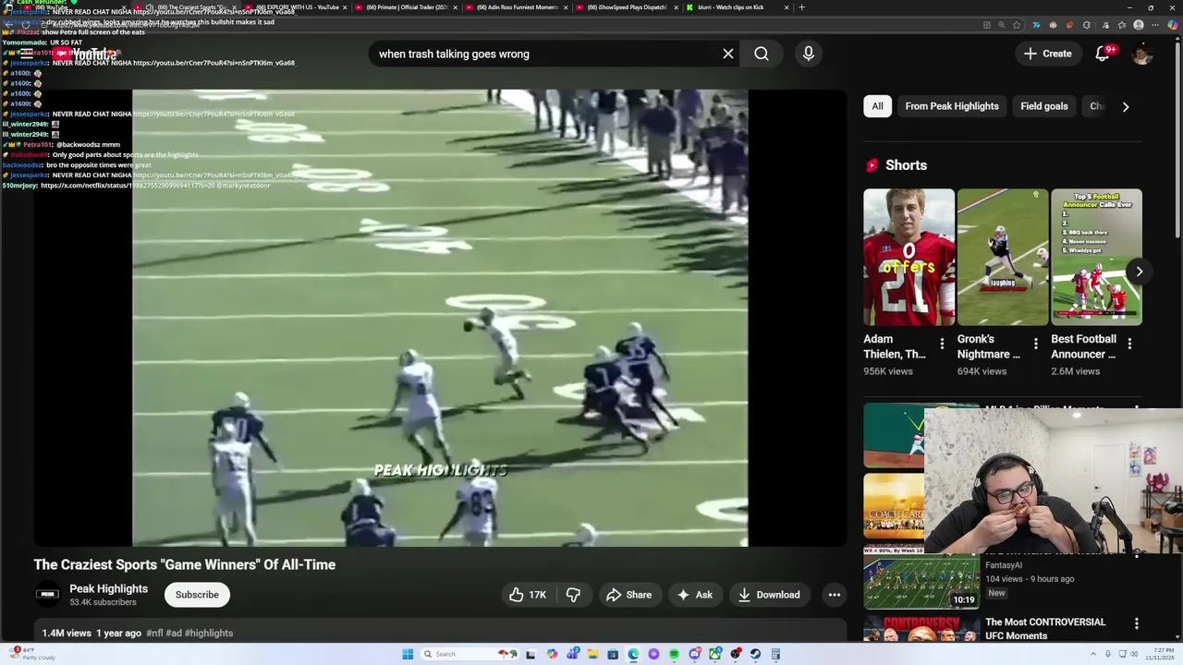The height and width of the screenshot is (665, 1183).
Task: Click the FantasyAI channel name
Action: pyautogui.click(x=1003, y=565)
